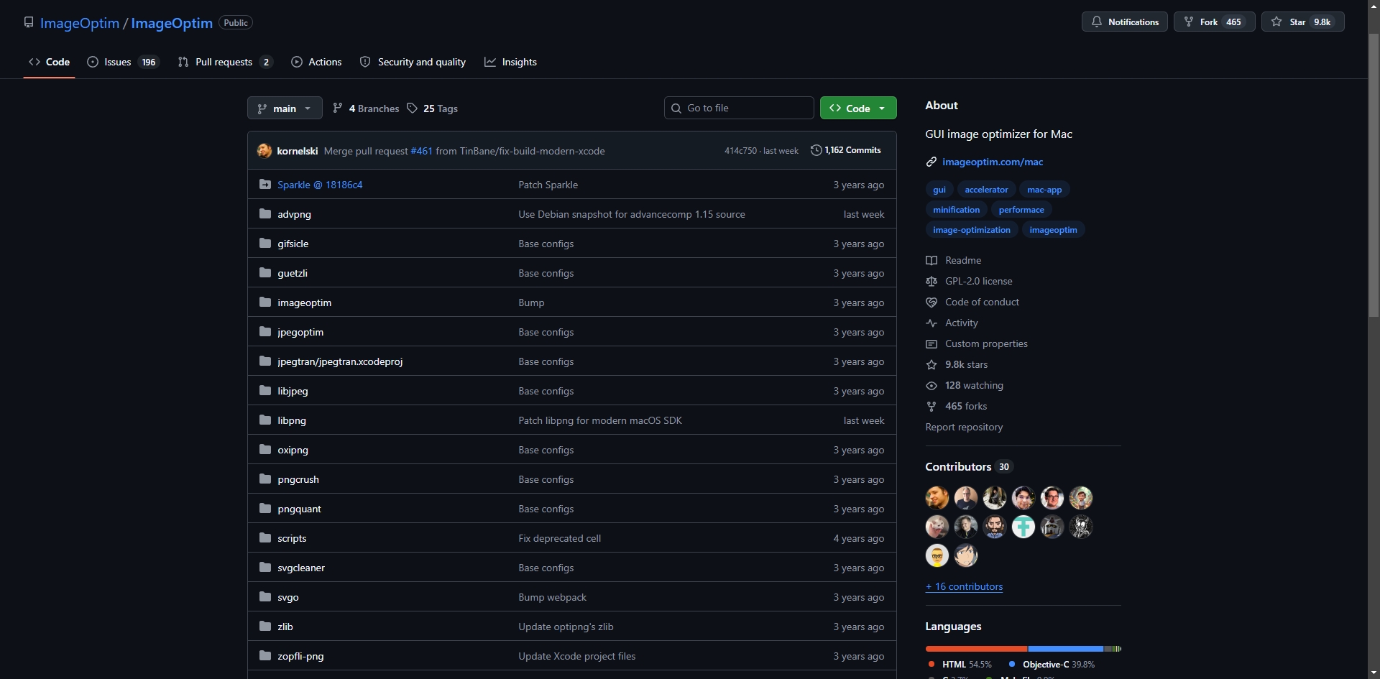1380x679 pixels.
Task: Click the scripts folder icon
Action: click(265, 538)
